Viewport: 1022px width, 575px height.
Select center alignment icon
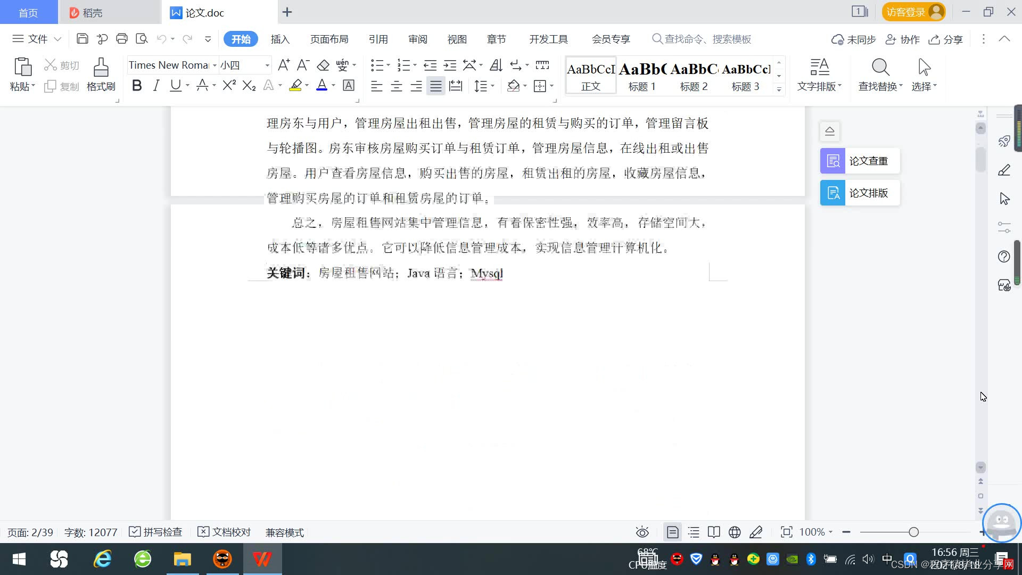tap(396, 86)
